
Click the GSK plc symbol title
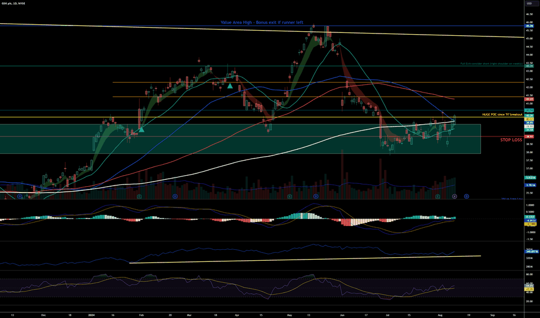(12, 3)
